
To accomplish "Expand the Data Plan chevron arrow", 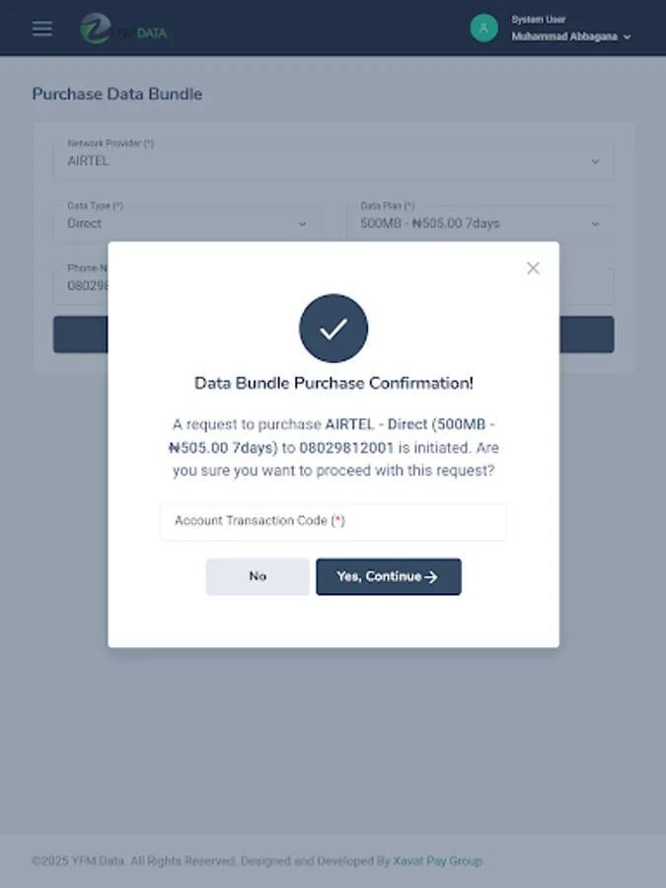I will [x=594, y=224].
